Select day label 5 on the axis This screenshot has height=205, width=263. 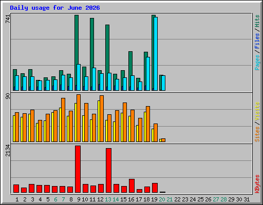coord(48,199)
